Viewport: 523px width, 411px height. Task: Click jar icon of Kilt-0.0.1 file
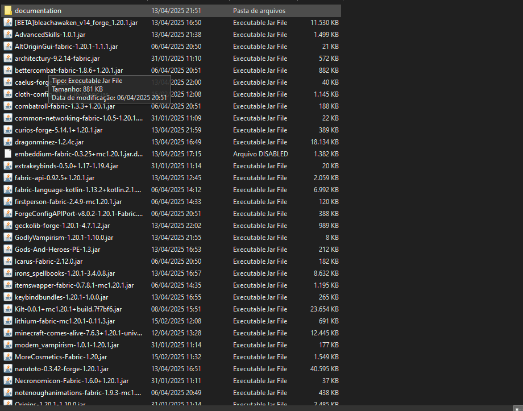click(8, 309)
